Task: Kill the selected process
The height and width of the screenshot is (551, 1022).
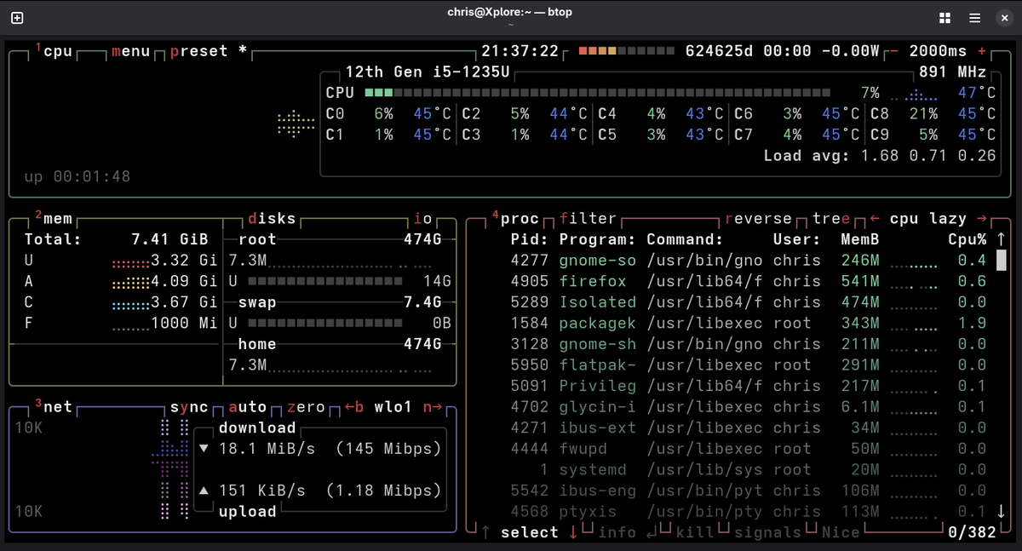Action: pos(695,532)
